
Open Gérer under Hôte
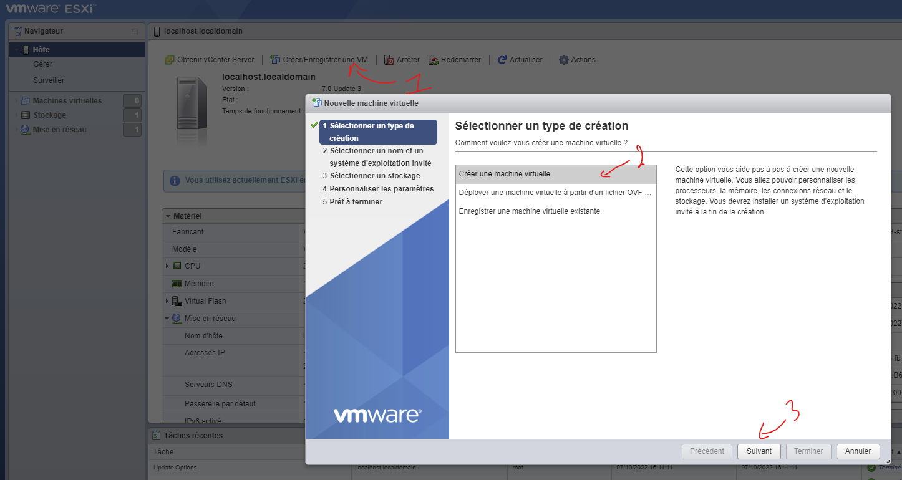[x=43, y=64]
